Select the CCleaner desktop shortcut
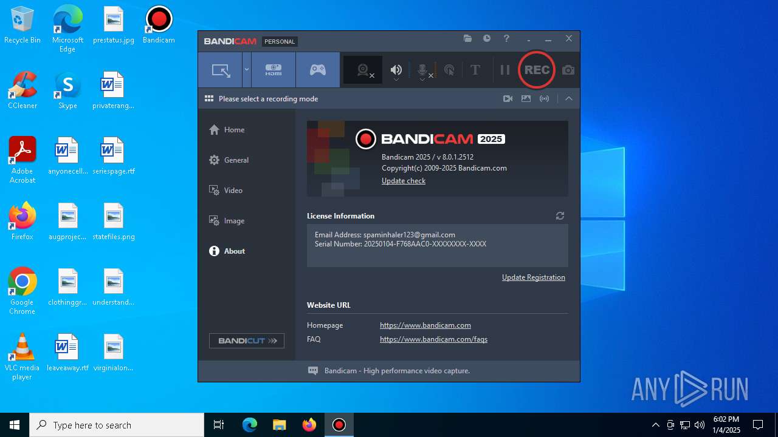 pyautogui.click(x=22, y=91)
